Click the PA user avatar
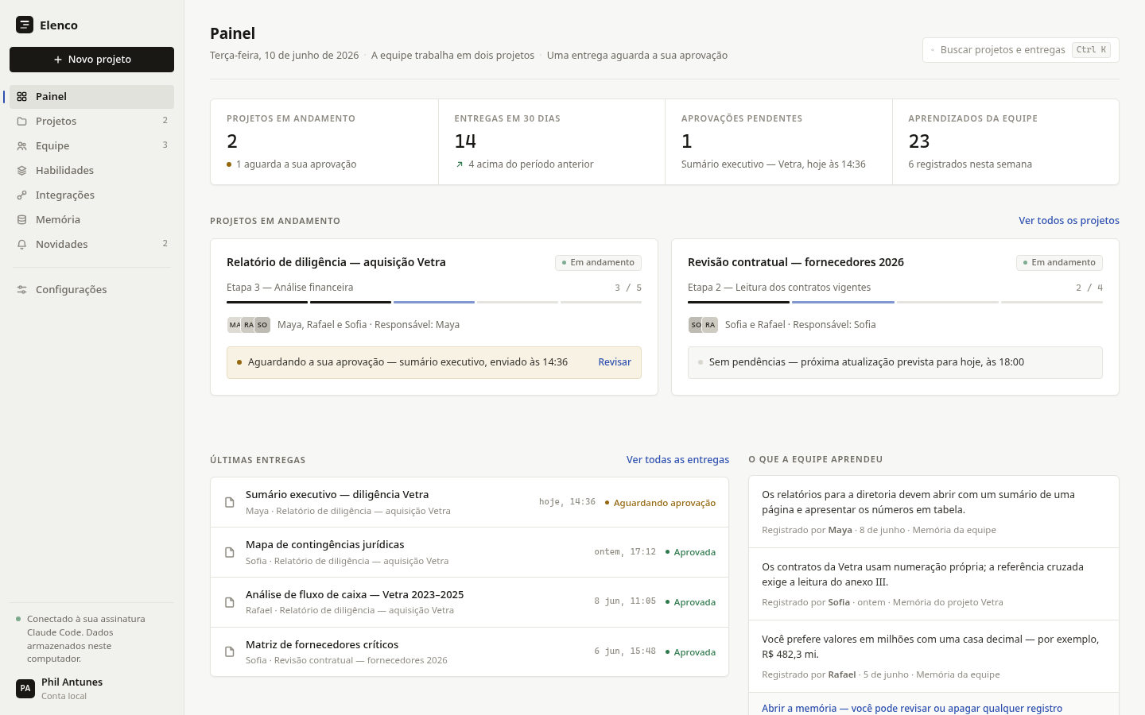1145x715 pixels. pyautogui.click(x=25, y=689)
